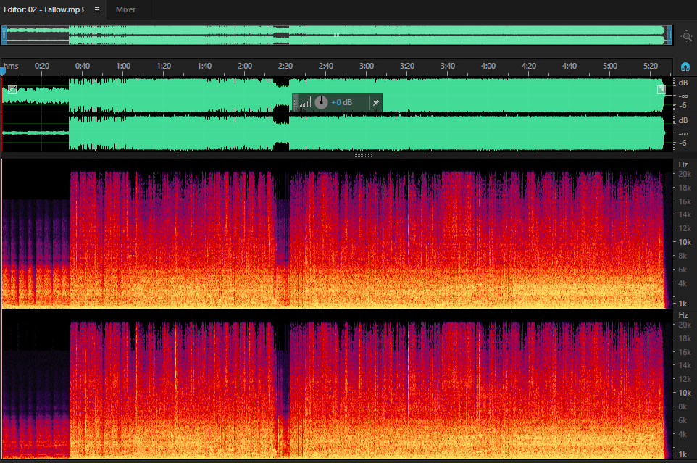Click the 4:40 mark on the time ruler
697x463 pixels.
[x=569, y=66]
